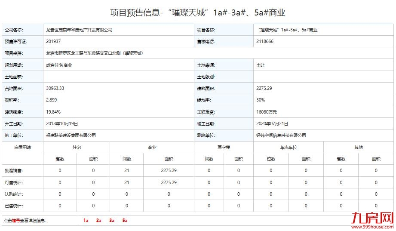The image size is (396, 231).
Task: Click greening rate value 30%
Action: pyautogui.click(x=261, y=100)
